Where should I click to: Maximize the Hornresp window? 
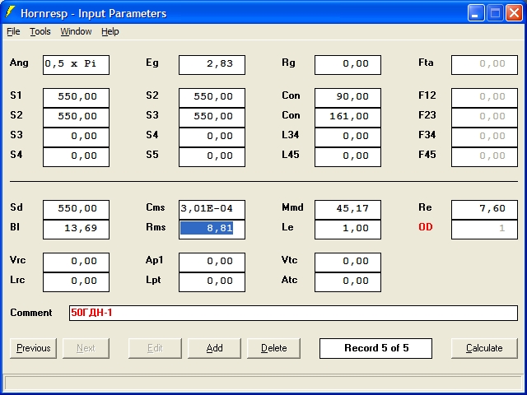point(495,13)
